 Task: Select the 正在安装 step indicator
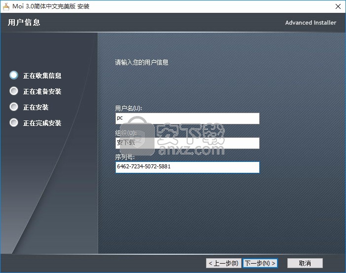coord(14,107)
